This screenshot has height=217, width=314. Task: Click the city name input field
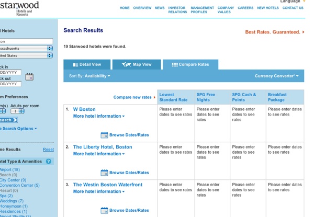click(26, 41)
